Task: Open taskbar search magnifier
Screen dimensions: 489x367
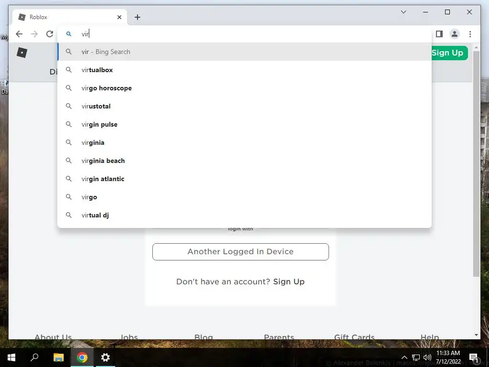Action: pos(34,357)
